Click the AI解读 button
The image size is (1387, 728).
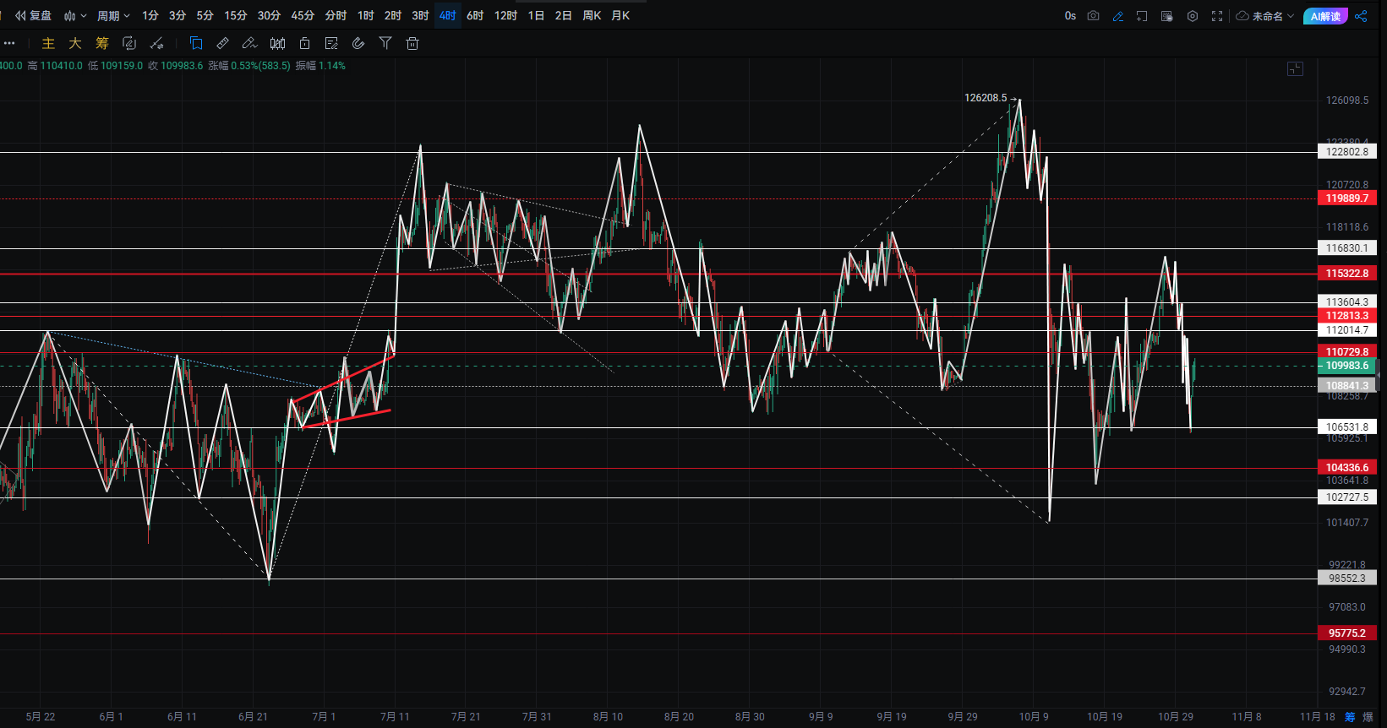pos(1325,16)
